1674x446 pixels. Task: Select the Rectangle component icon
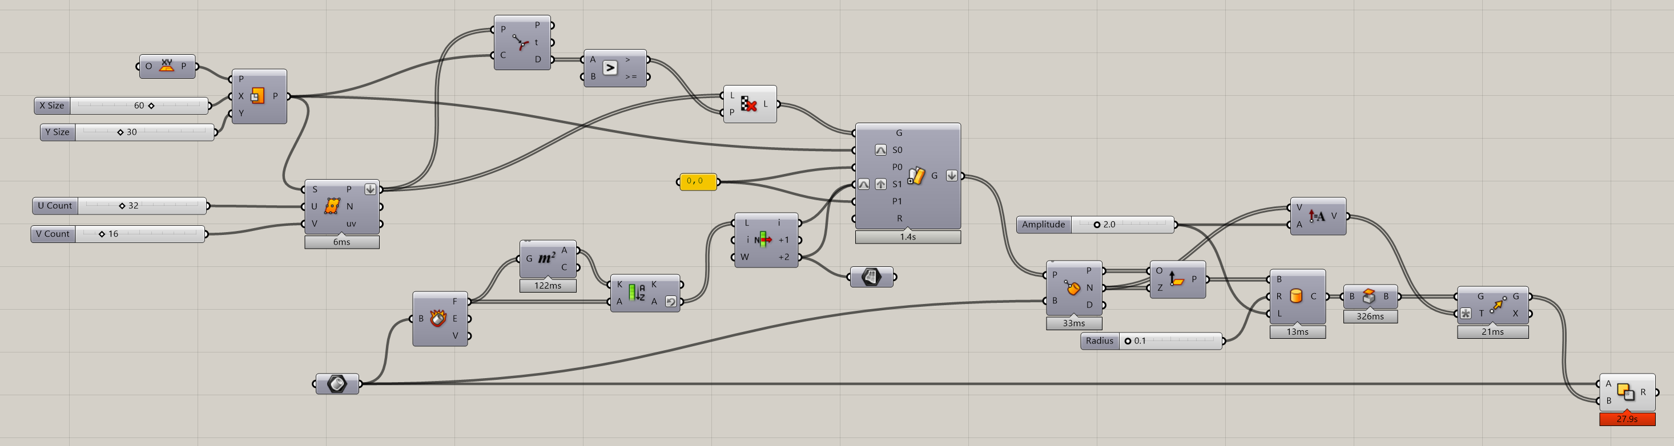pos(257,96)
